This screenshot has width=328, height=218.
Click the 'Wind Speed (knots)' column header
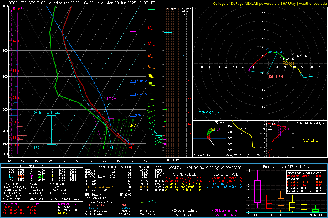171,10
